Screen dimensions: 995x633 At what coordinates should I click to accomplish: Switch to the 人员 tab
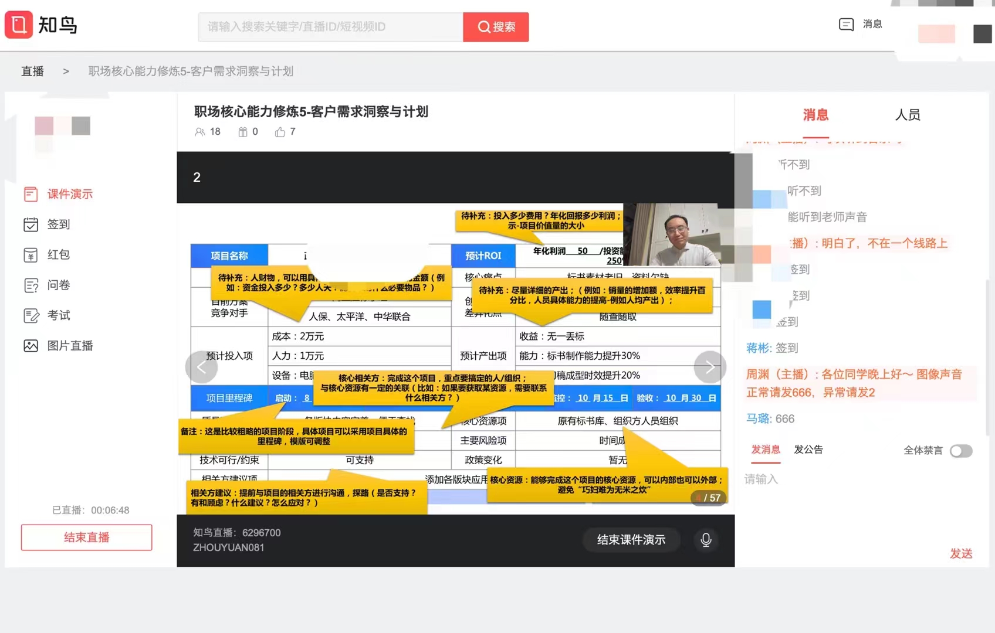click(x=907, y=115)
